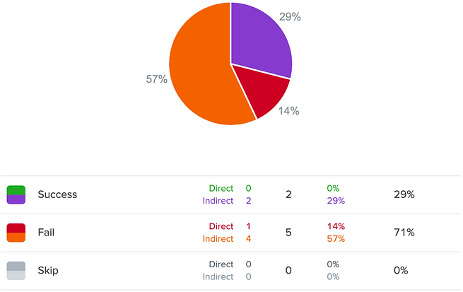Click the Success green-purple color swatch
The height and width of the screenshot is (292, 463).
click(16, 194)
